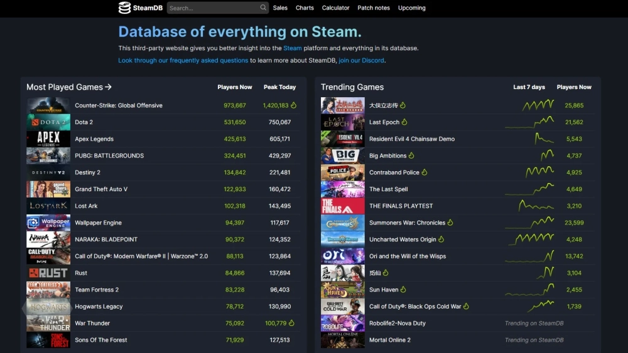This screenshot has width=628, height=353.
Task: Go to Patch notes in the navbar
Action: point(374,8)
